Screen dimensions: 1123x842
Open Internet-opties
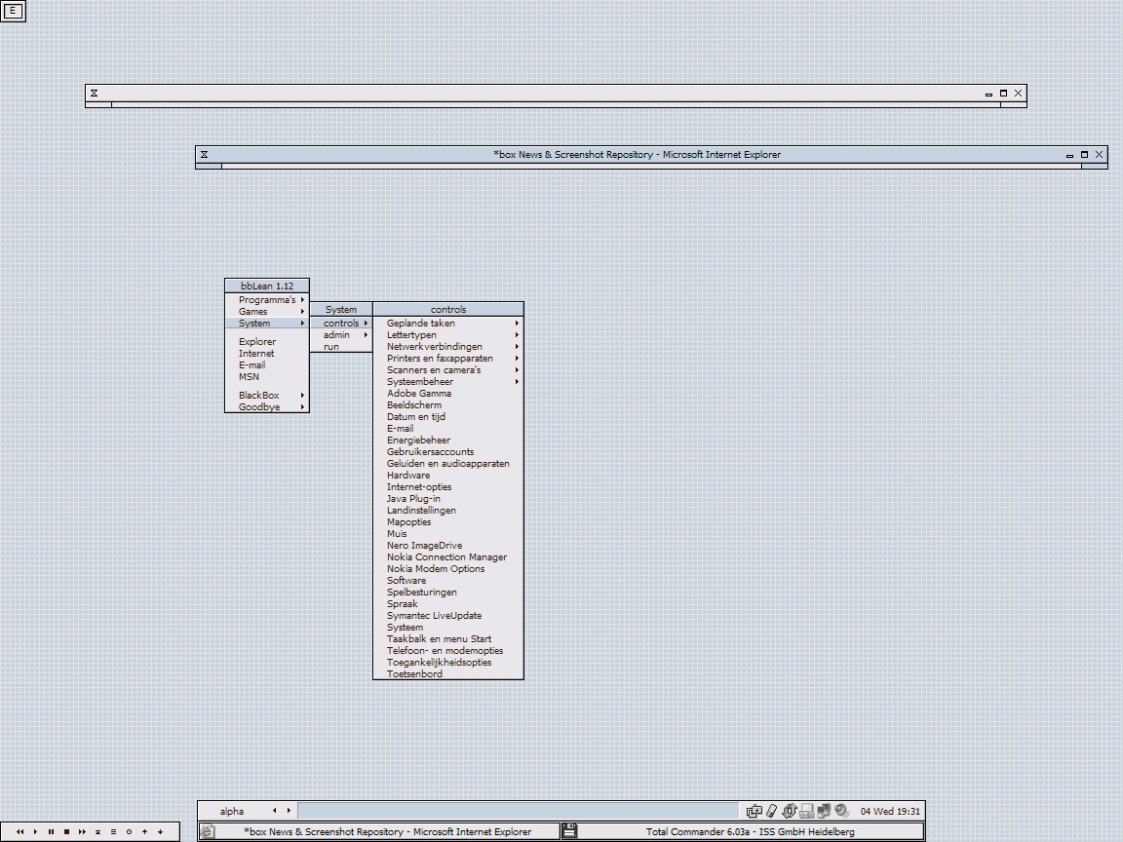[x=448, y=487]
